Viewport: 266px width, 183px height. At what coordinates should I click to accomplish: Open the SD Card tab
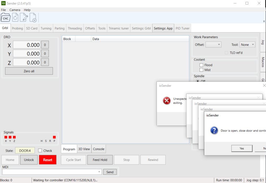point(32,28)
